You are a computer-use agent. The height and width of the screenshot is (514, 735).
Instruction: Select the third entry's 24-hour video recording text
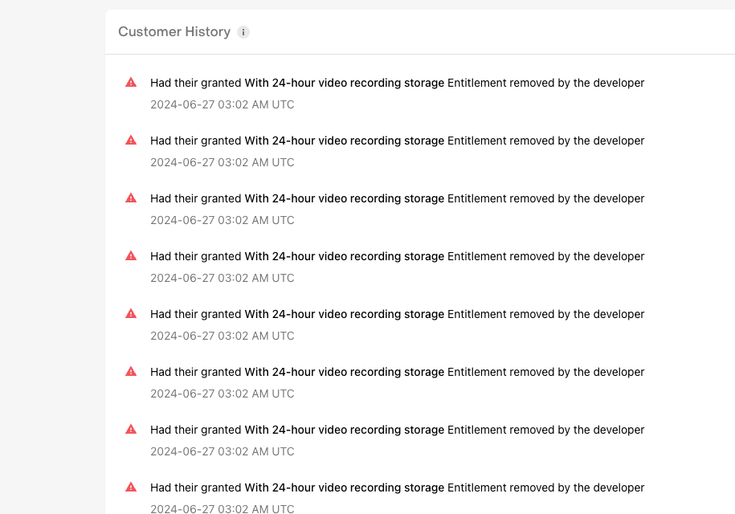coord(345,198)
